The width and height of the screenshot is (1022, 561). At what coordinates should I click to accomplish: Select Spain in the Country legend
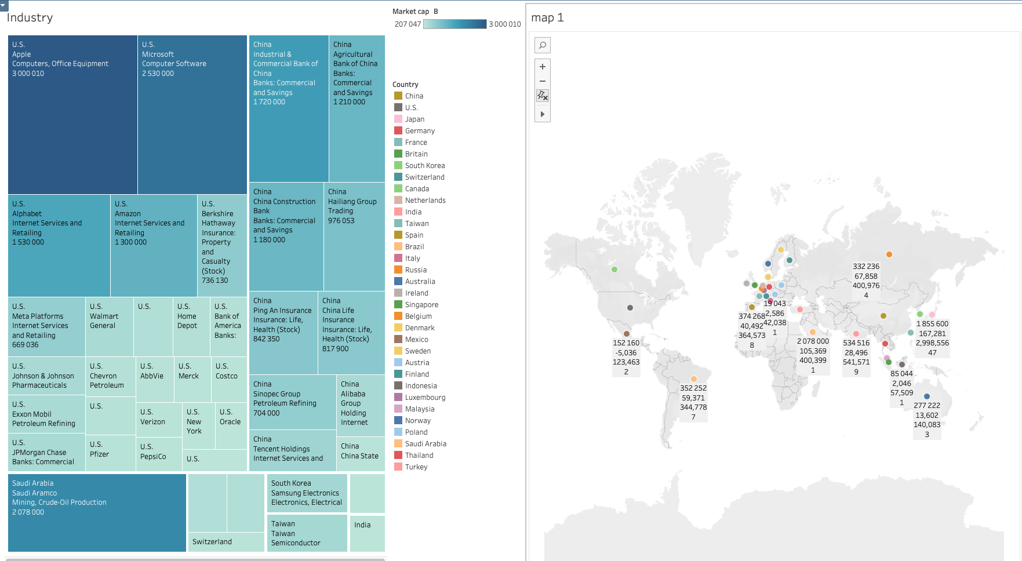414,235
